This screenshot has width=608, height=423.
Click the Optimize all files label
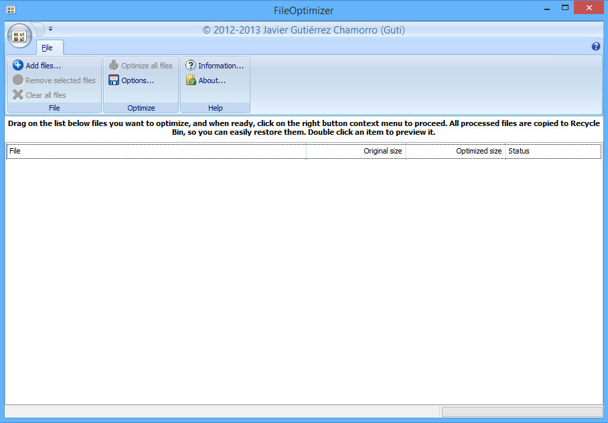147,66
